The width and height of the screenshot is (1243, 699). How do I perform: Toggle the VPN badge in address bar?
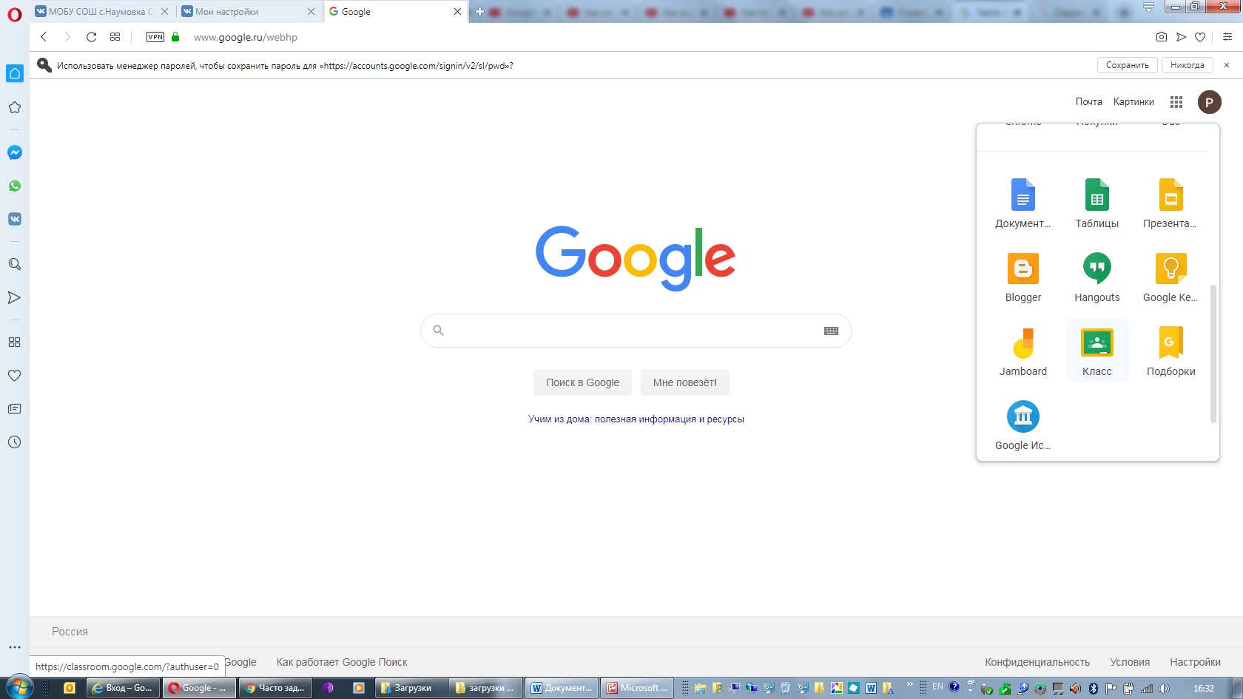tap(155, 37)
